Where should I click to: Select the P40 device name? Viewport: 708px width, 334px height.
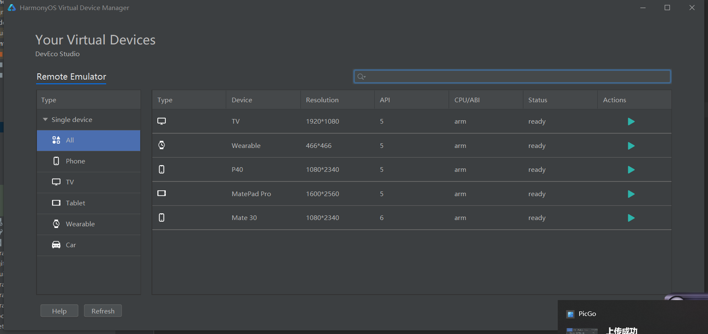(x=237, y=170)
